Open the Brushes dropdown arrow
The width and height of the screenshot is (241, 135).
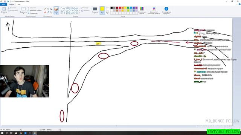click(56, 13)
